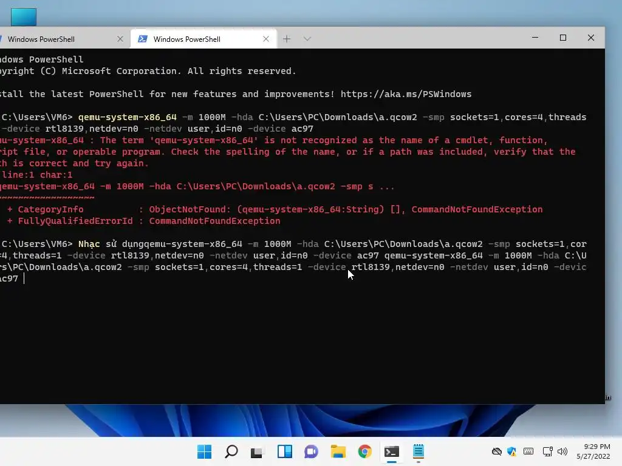Screen dimensions: 622x466
Task: Minimize the Windows Terminal window
Action: (x=535, y=38)
